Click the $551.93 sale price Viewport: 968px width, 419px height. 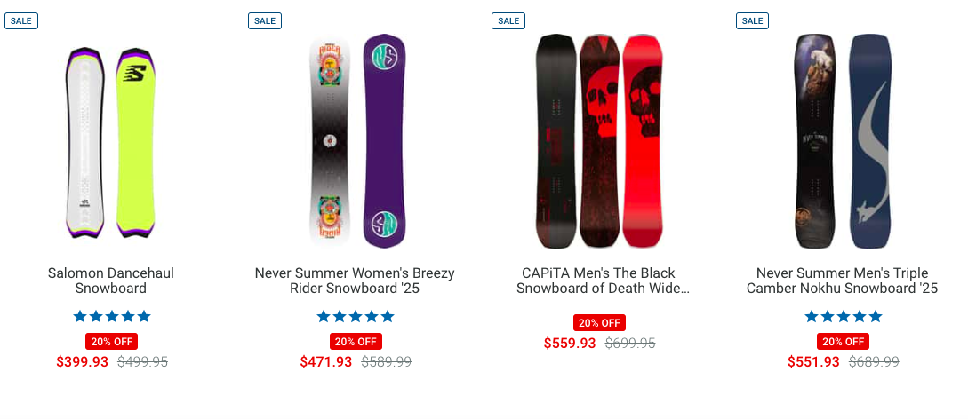(x=814, y=362)
